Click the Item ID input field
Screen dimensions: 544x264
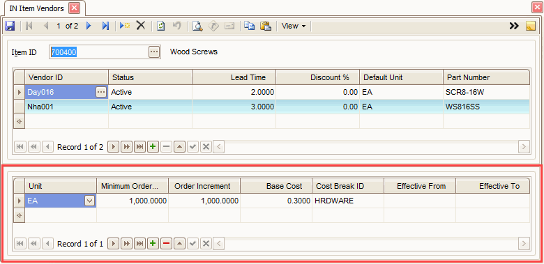[99, 52]
